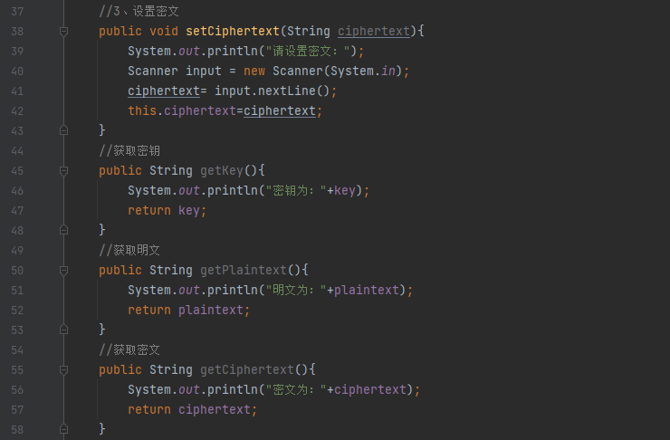670x440 pixels.
Task: Click 'return plaintext' statement on line 52
Action: click(186, 311)
